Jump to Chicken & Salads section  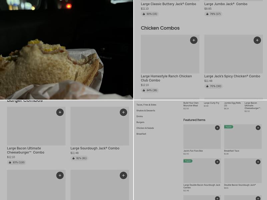pos(145,128)
